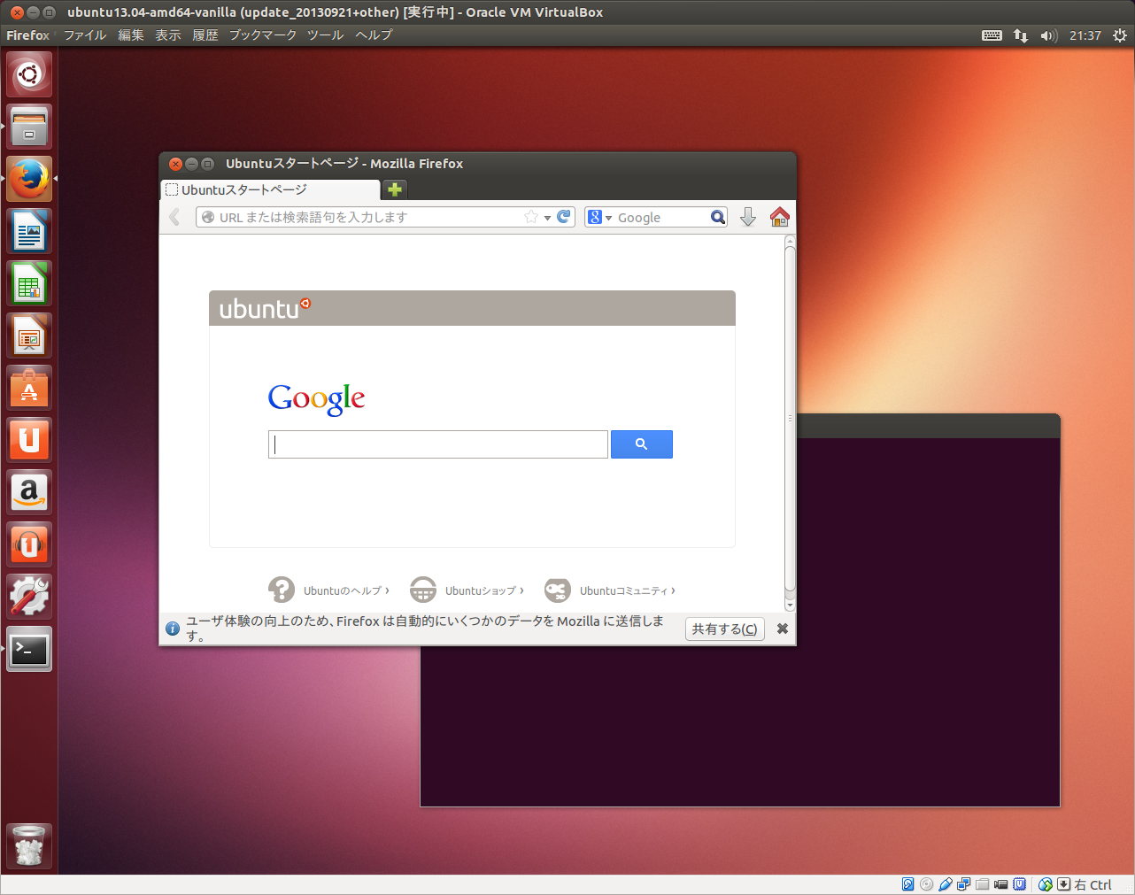Open the search engine dropdown next to Google icon

click(x=609, y=218)
